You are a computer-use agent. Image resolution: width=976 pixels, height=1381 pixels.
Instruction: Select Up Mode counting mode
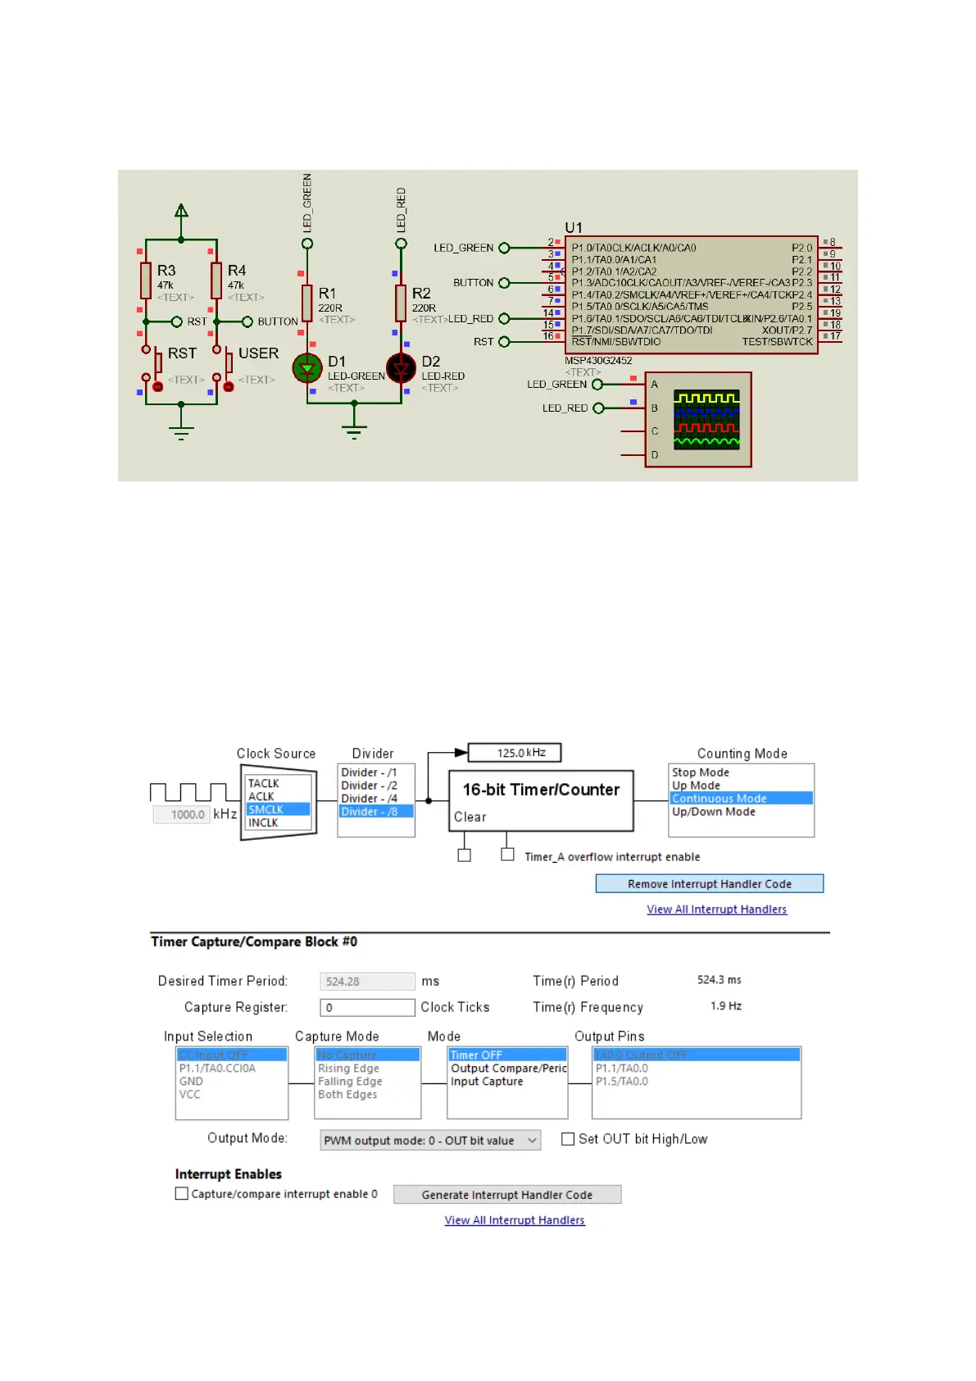742,786
